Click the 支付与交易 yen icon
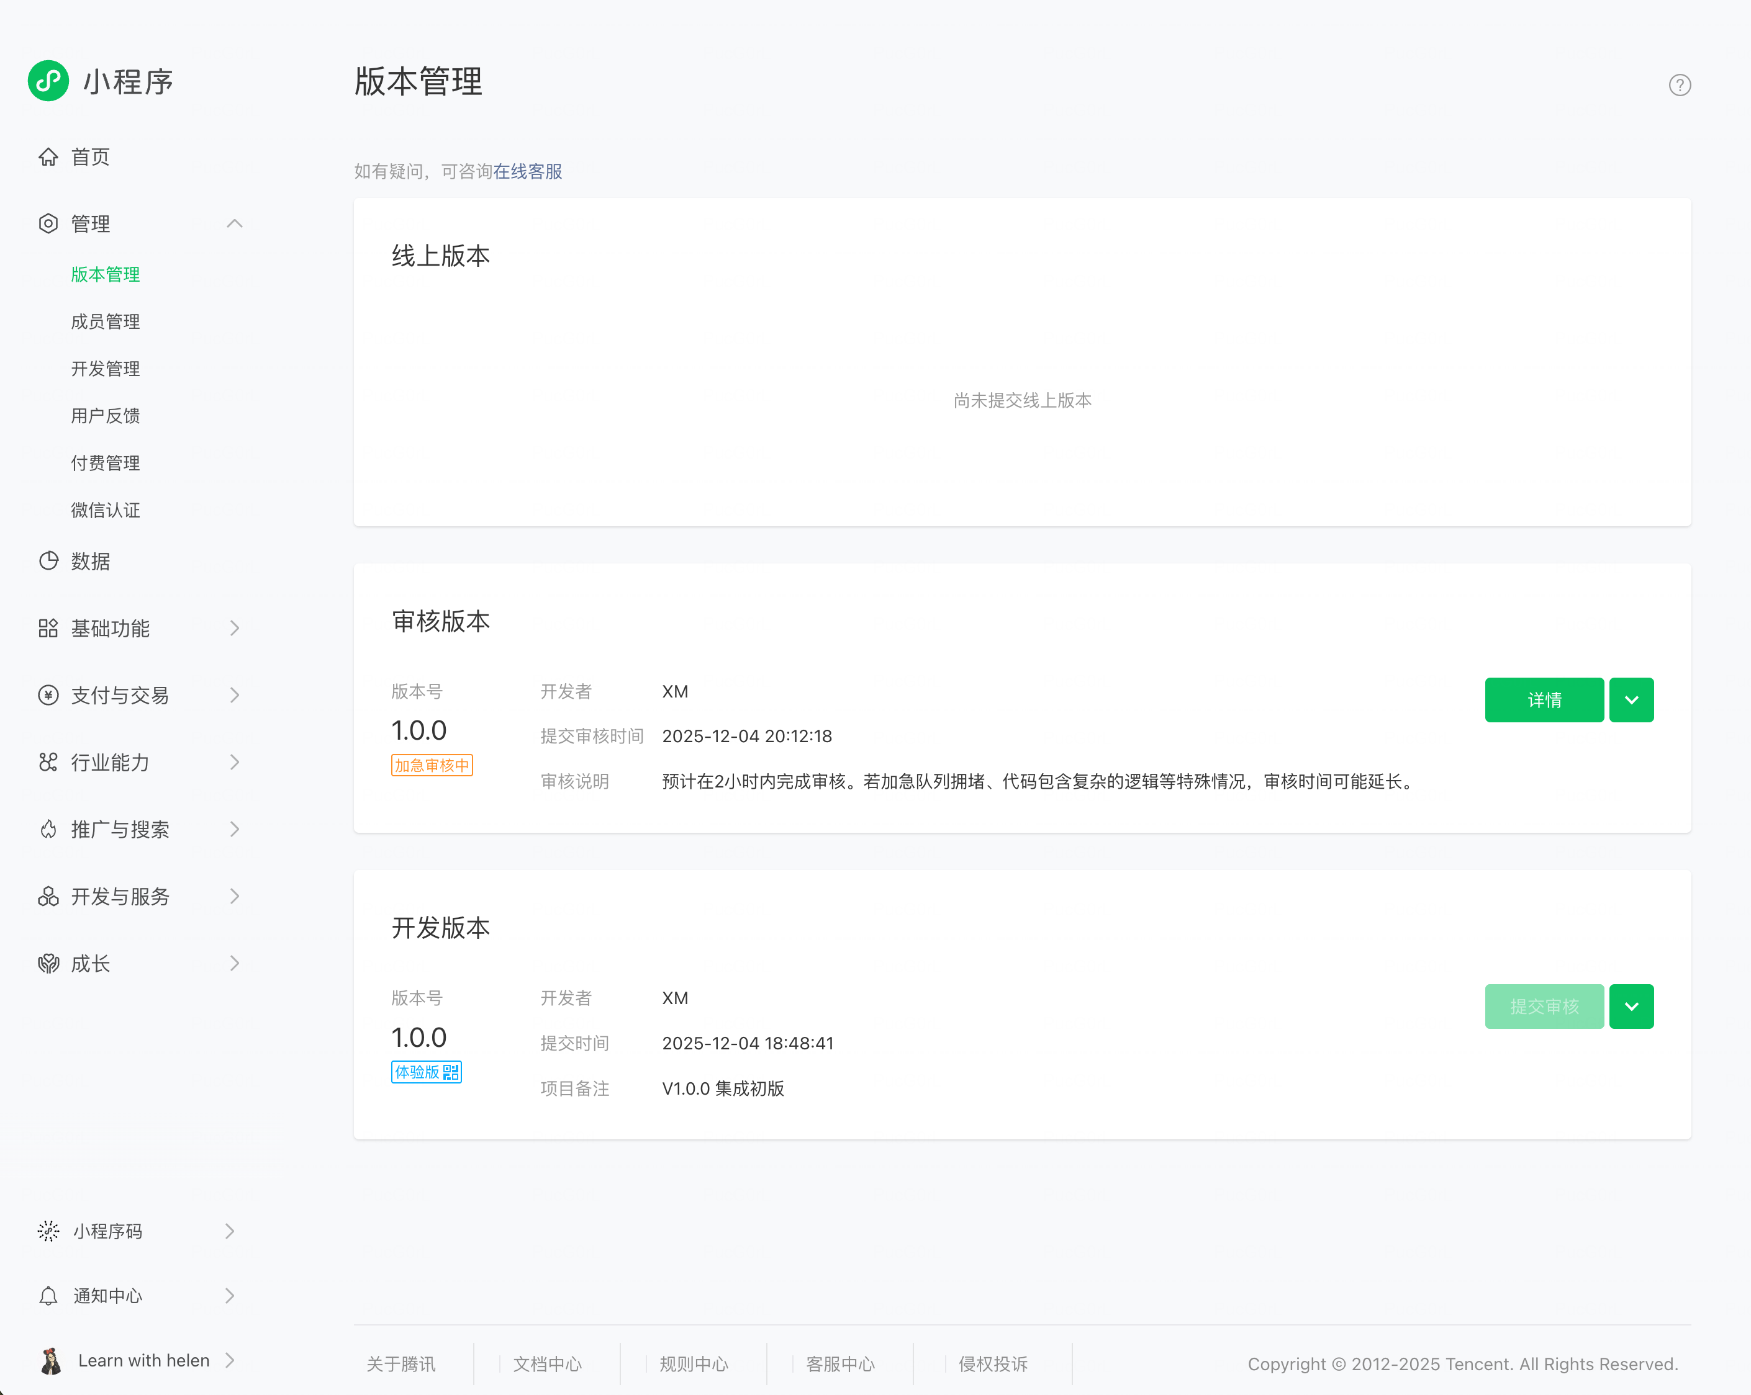1751x1395 pixels. [x=48, y=696]
